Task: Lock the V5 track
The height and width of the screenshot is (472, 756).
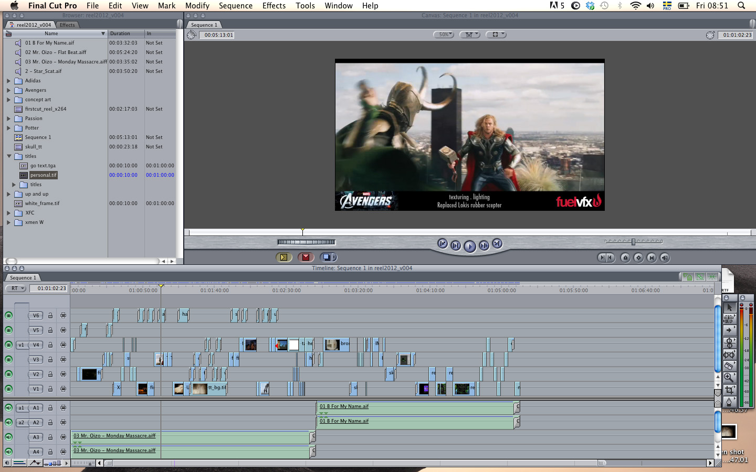Action: (50, 330)
